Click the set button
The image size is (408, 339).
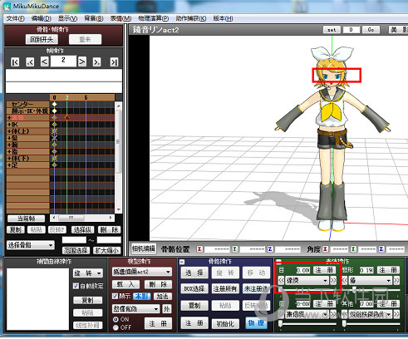[332, 30]
